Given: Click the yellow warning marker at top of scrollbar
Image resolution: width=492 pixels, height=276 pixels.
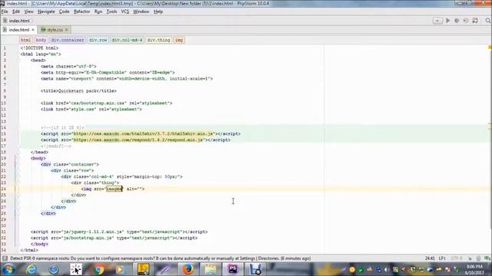Looking at the screenshot, I should [490, 48].
